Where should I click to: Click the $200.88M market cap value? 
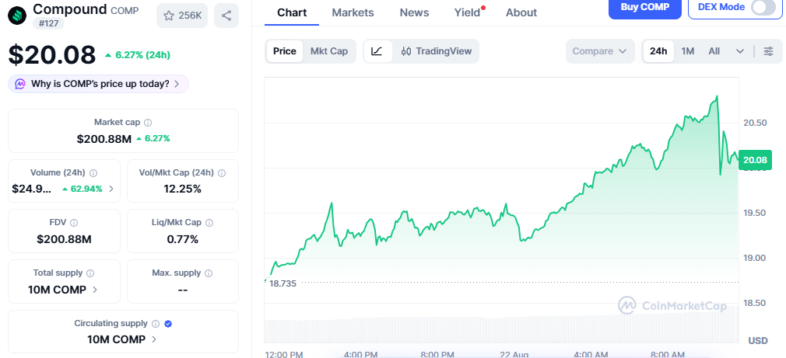(104, 138)
